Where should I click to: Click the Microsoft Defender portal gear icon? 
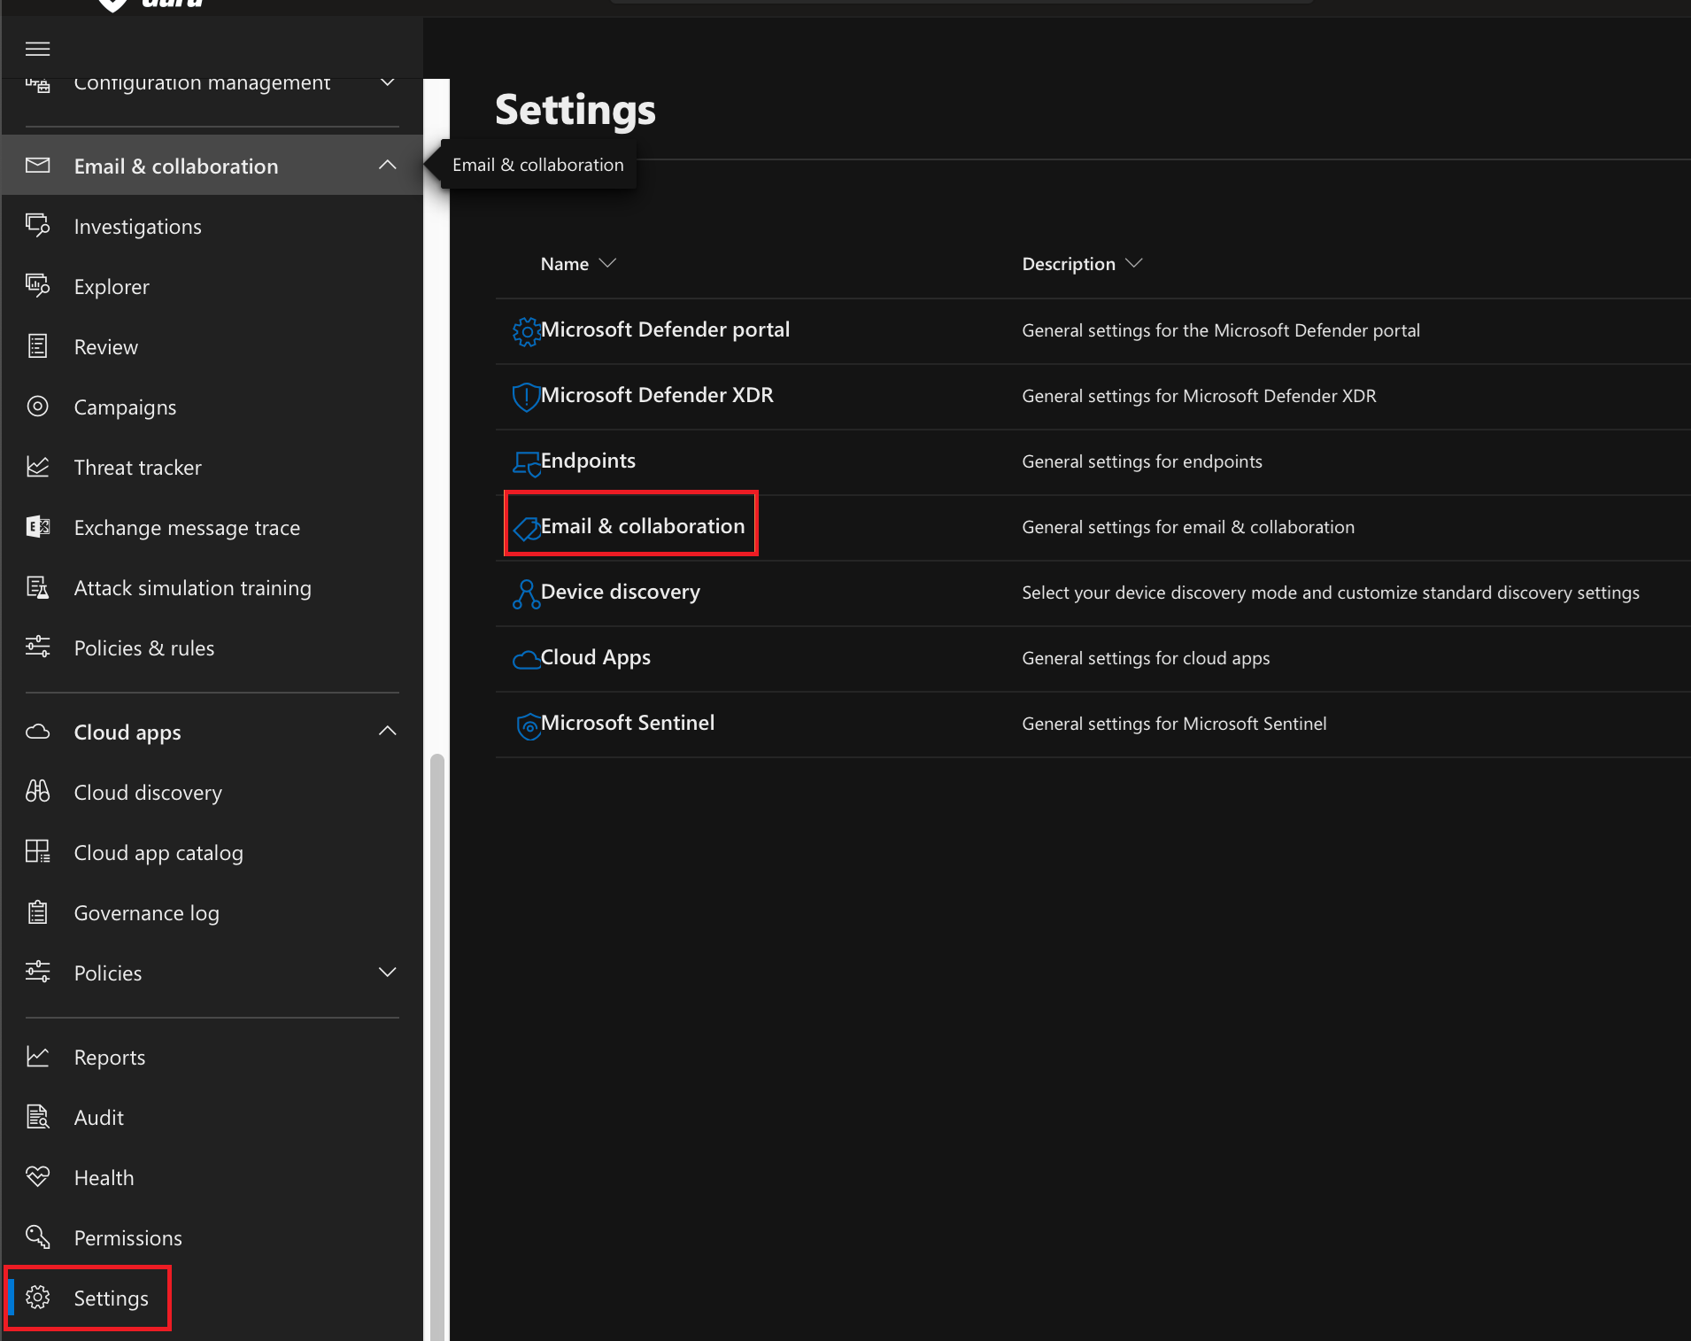point(527,332)
